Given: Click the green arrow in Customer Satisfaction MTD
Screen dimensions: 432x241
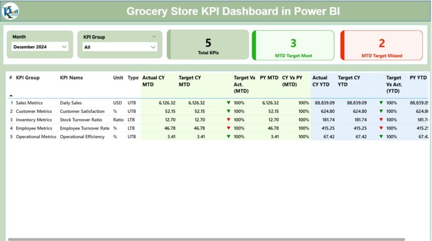Looking at the screenshot, I should [x=228, y=111].
